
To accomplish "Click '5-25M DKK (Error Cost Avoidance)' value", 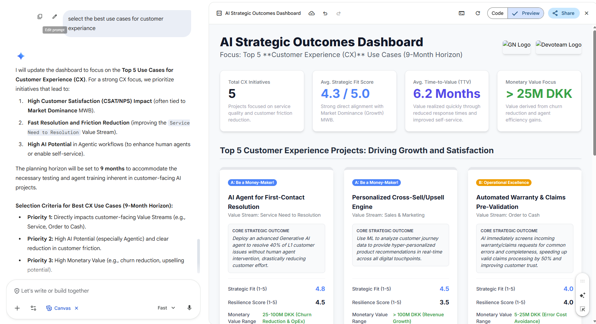I will point(540,318).
